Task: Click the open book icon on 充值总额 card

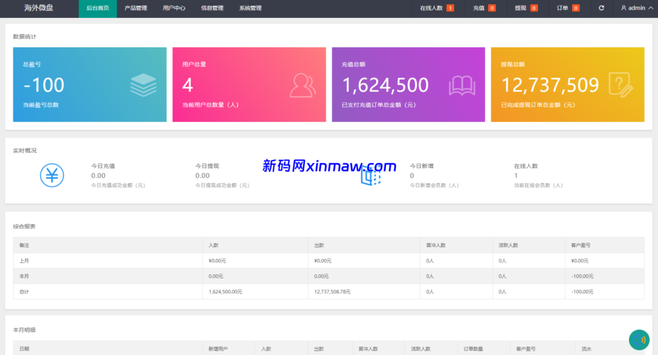Action: coord(462,85)
